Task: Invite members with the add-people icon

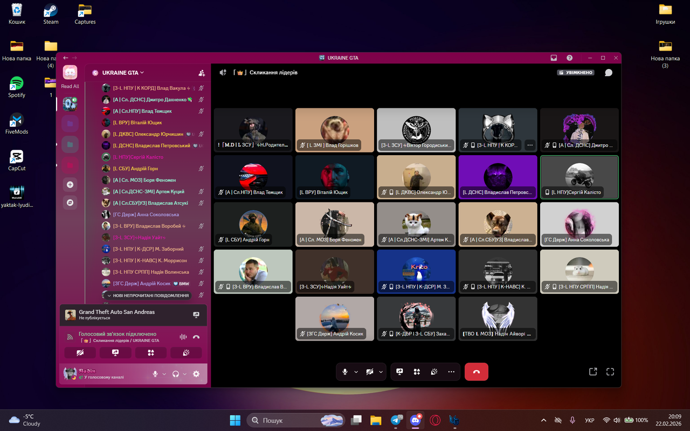Action: click(202, 73)
